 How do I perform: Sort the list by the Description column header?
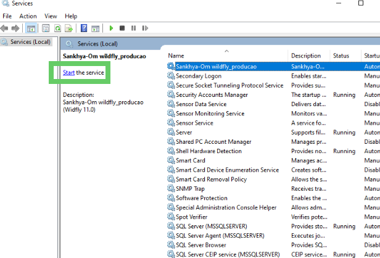click(x=306, y=56)
